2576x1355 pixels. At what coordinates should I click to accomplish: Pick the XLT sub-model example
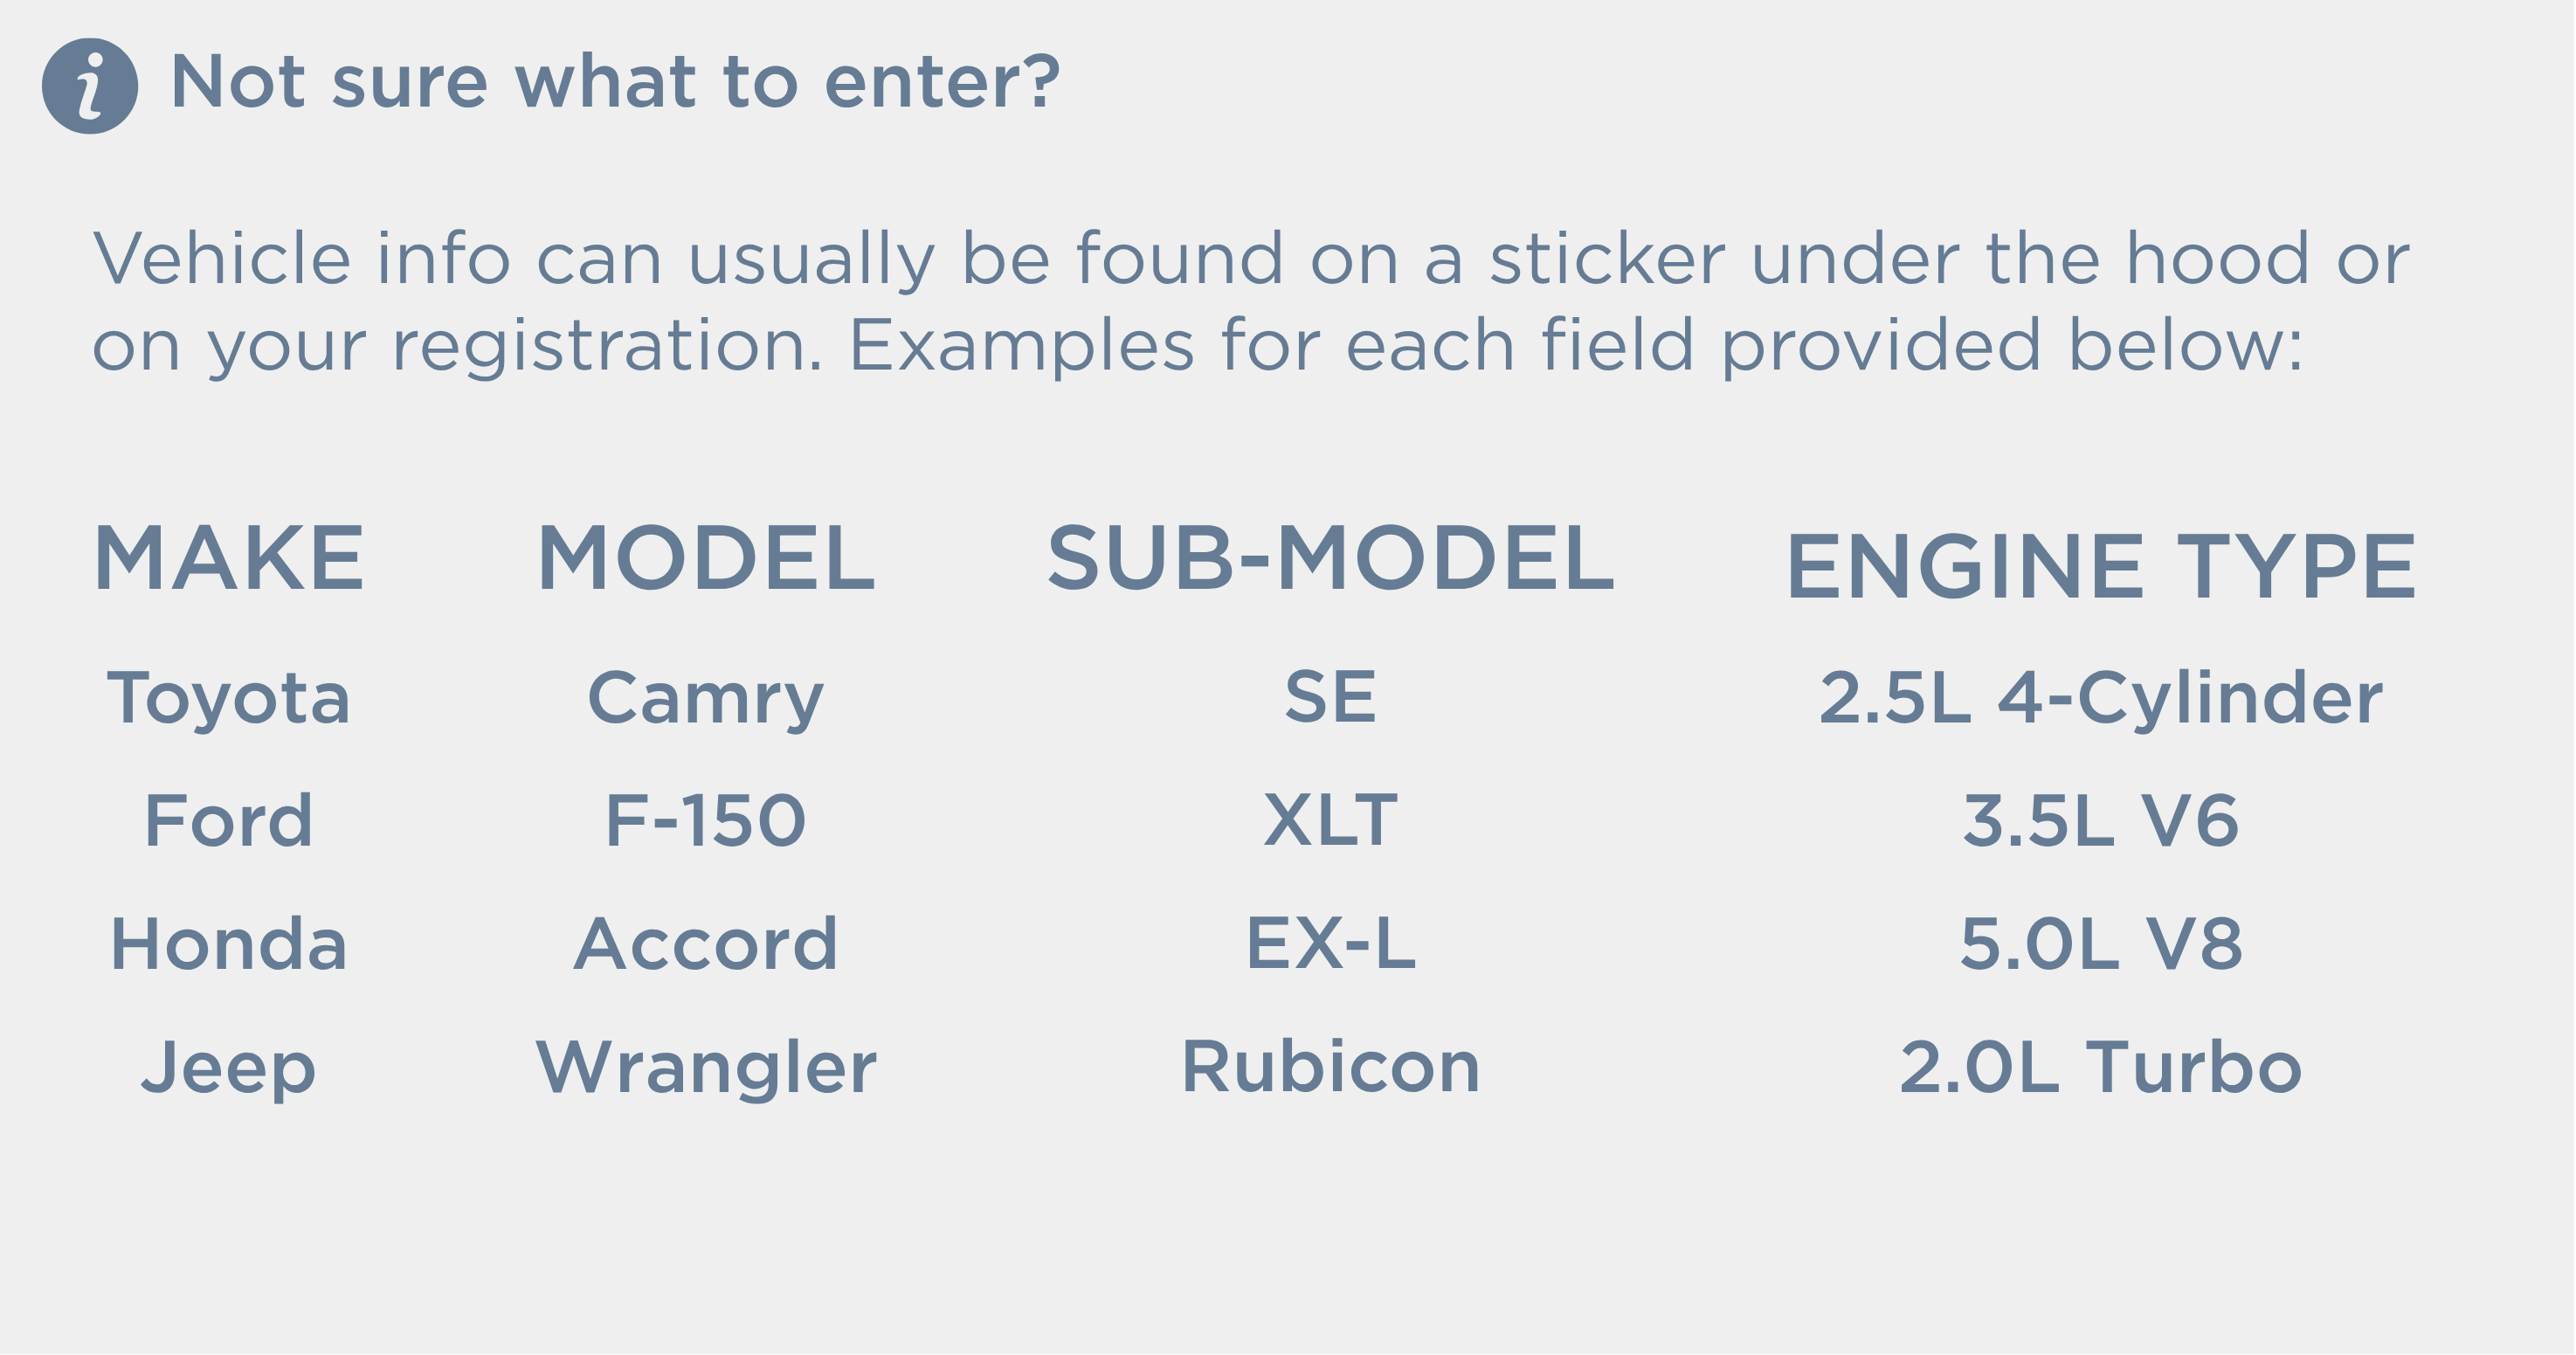[x=1330, y=821]
